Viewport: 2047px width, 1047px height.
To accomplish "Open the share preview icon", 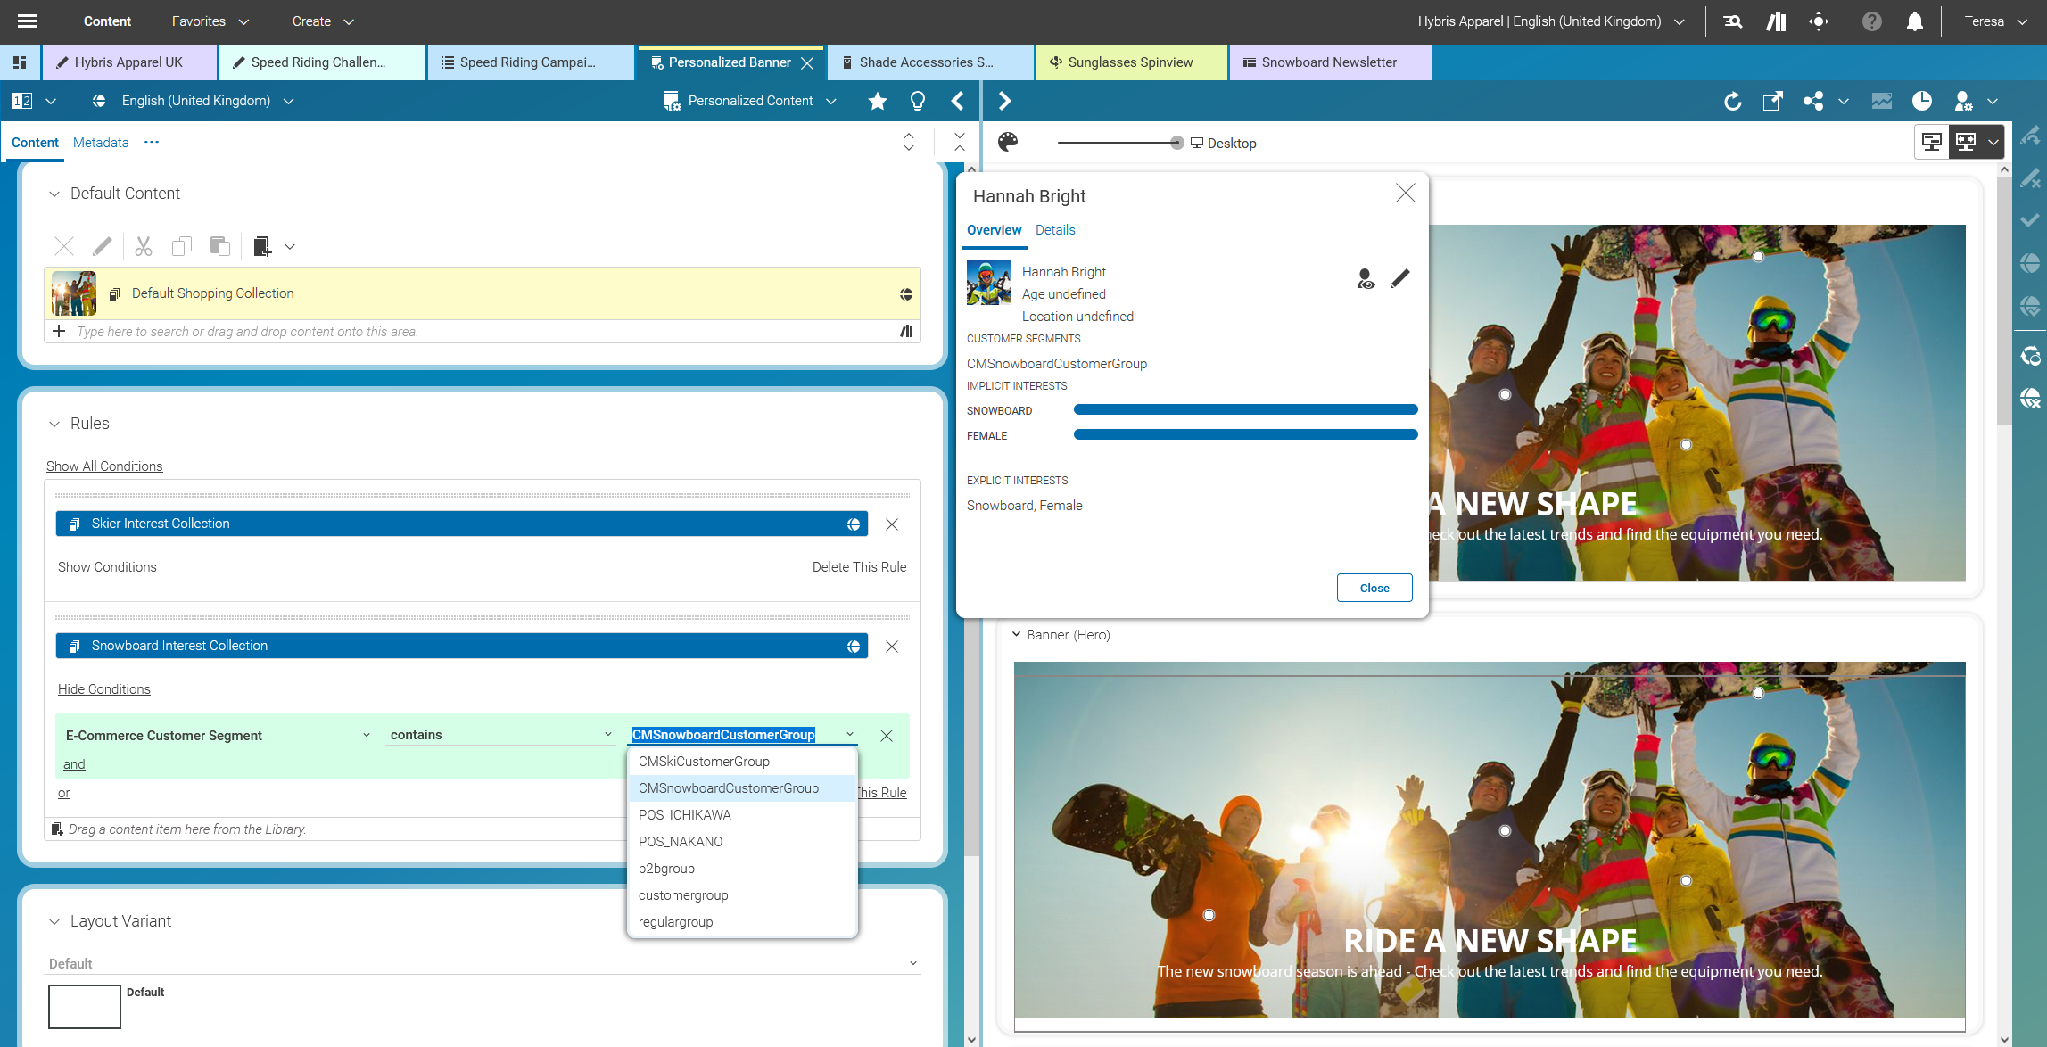I will pos(1812,101).
